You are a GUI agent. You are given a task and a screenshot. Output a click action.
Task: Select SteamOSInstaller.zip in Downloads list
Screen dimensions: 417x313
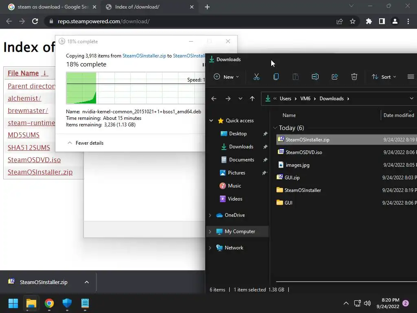pos(347,140)
